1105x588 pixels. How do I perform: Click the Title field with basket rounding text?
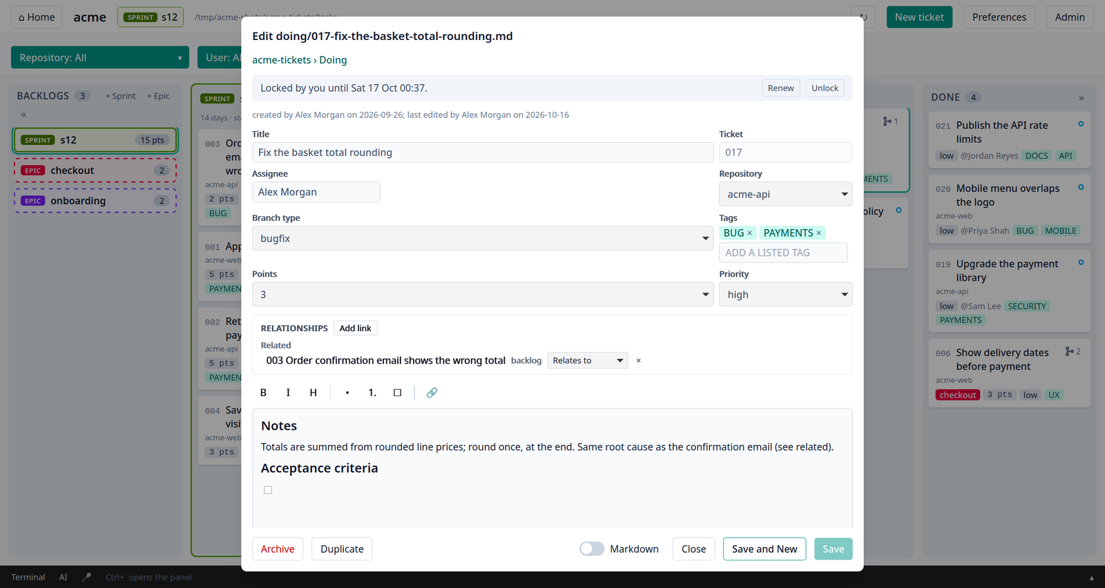(483, 153)
